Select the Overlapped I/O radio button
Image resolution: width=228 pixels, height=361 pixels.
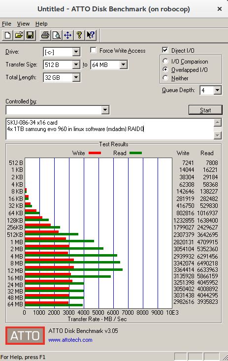point(165,69)
